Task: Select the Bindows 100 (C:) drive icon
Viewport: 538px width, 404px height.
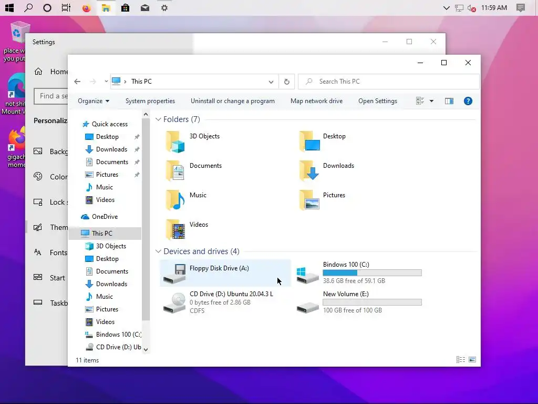Action: pyautogui.click(x=307, y=275)
